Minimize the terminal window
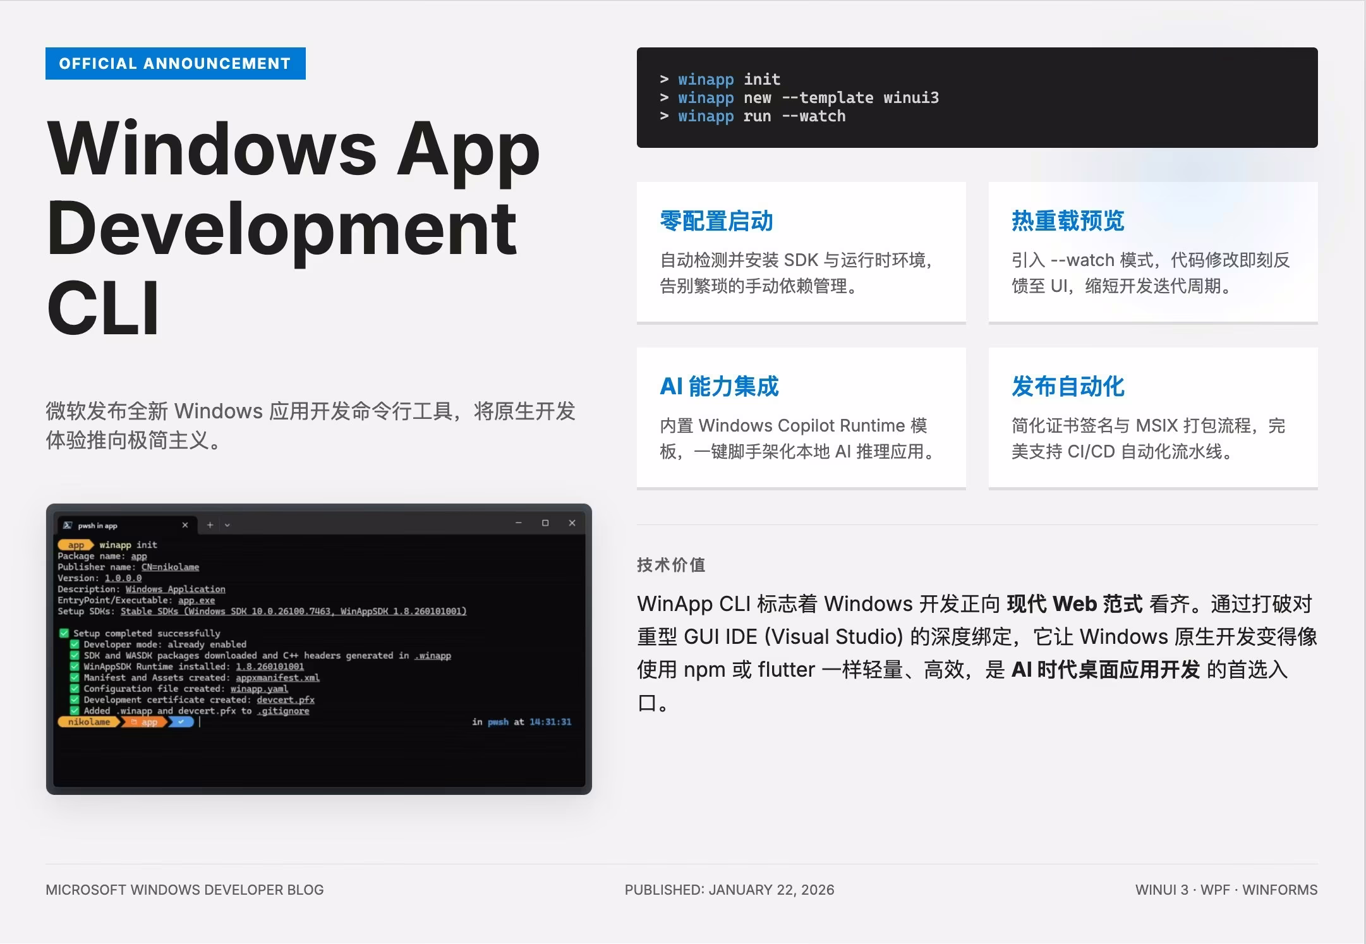The image size is (1366, 944). 519,523
